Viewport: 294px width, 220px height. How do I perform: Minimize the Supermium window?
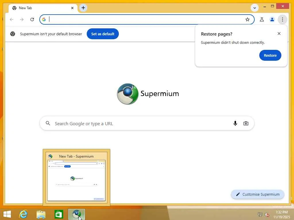point(264,7)
